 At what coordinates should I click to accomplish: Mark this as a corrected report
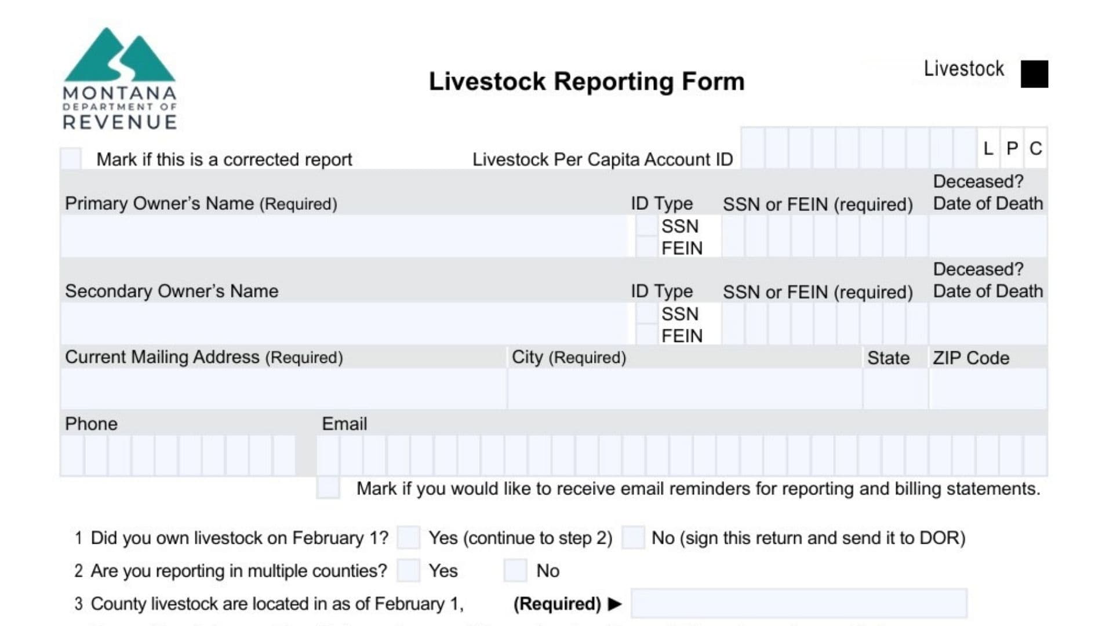click(x=72, y=156)
